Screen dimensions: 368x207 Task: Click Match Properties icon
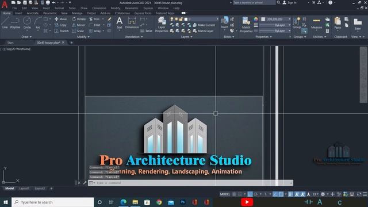pyautogui.click(x=246, y=24)
